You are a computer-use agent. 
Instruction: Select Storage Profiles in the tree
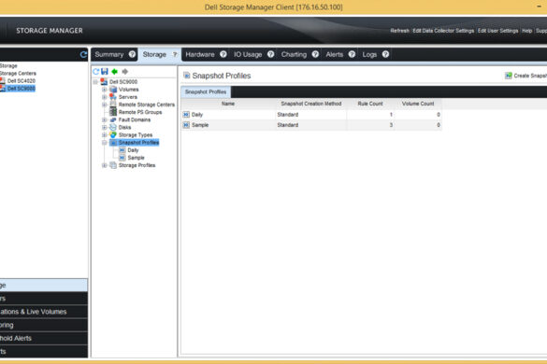coord(137,165)
